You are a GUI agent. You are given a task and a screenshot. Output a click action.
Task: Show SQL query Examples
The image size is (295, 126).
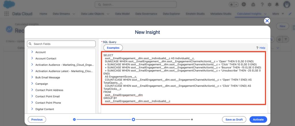(113, 48)
